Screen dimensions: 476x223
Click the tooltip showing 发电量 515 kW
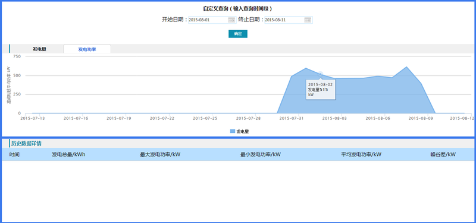(x=321, y=90)
